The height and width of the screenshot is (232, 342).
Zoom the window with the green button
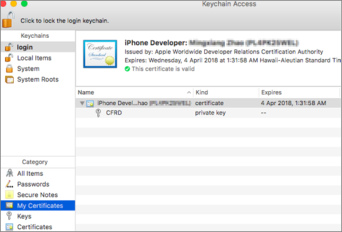(x=24, y=4)
